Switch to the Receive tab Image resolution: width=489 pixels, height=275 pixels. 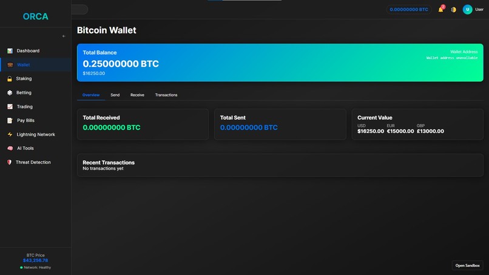(137, 95)
